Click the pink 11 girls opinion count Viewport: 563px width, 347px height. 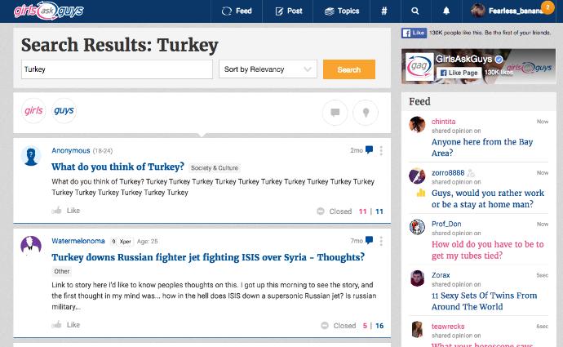point(362,211)
